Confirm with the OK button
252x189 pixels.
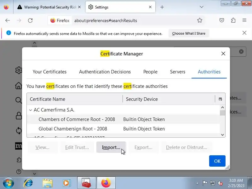pyautogui.click(x=217, y=161)
